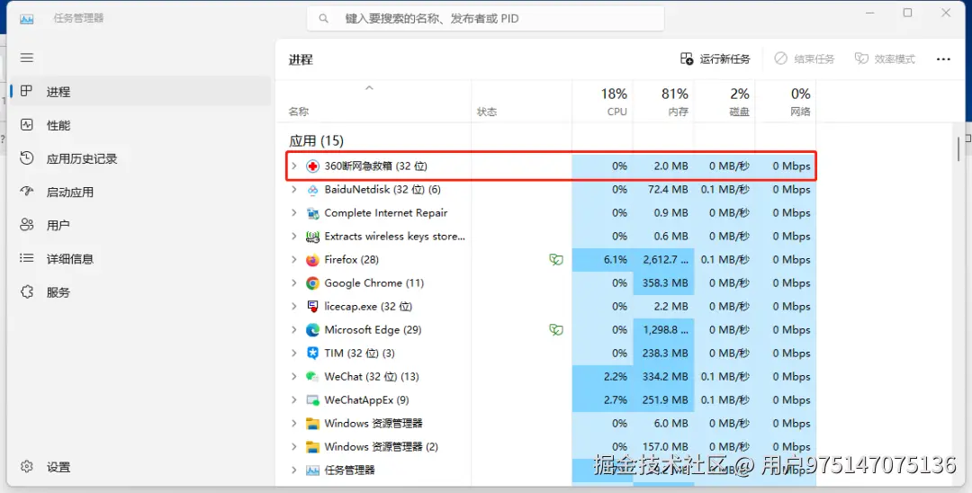Click the 应用 (15) group heading

[x=316, y=140]
